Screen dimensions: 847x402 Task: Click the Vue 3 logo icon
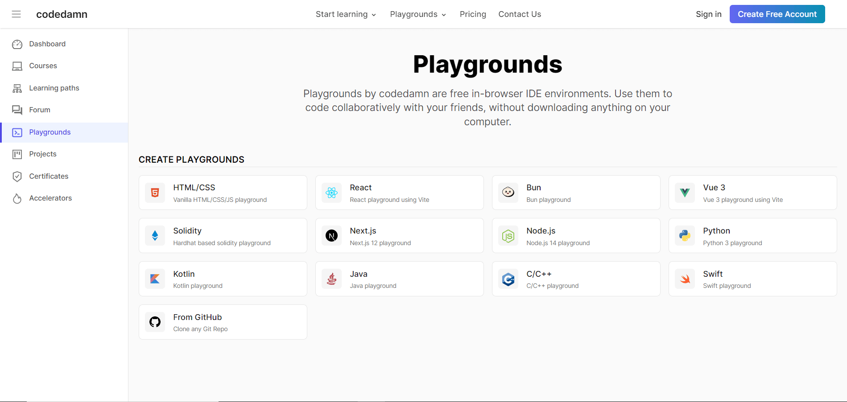685,193
